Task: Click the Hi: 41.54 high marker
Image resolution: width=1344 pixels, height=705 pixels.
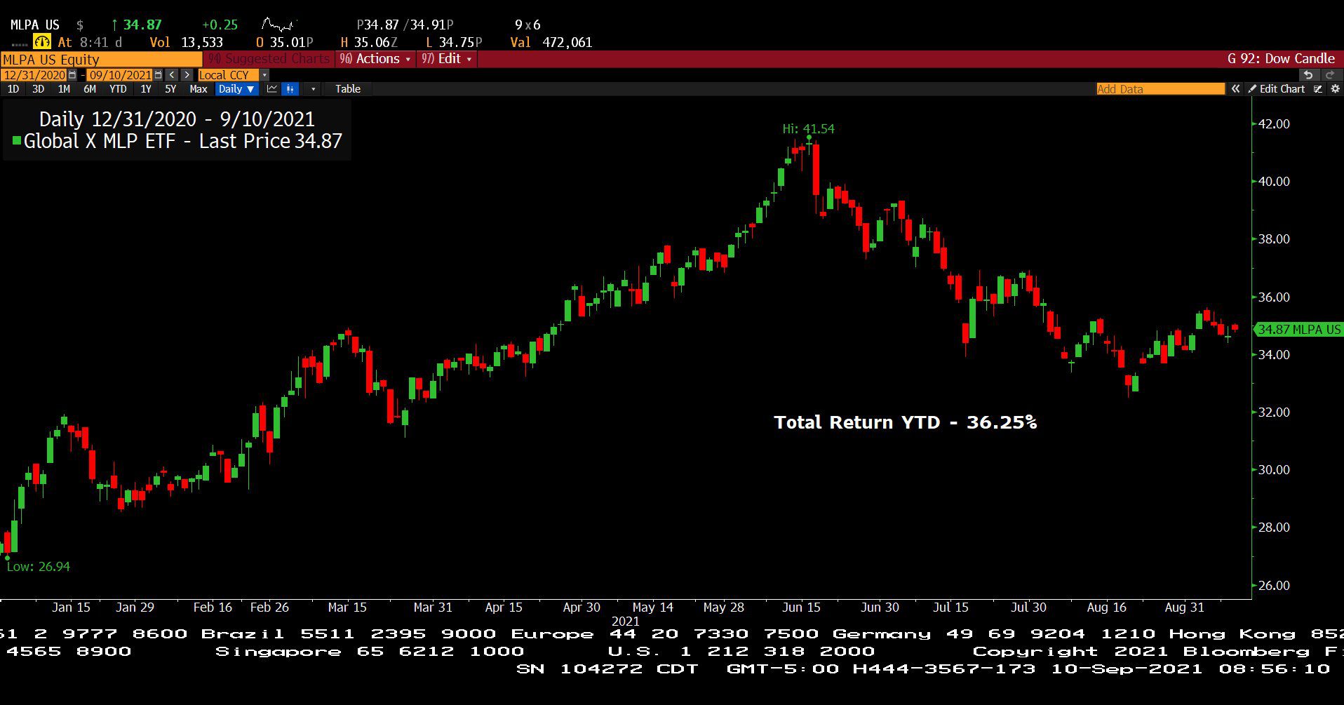Action: click(x=808, y=129)
